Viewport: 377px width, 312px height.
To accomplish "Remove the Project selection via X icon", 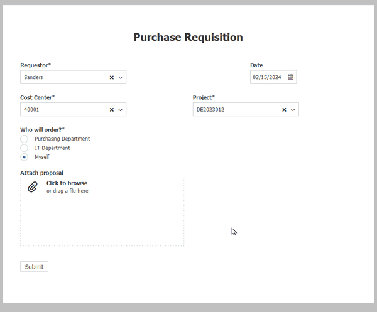I will coord(284,110).
